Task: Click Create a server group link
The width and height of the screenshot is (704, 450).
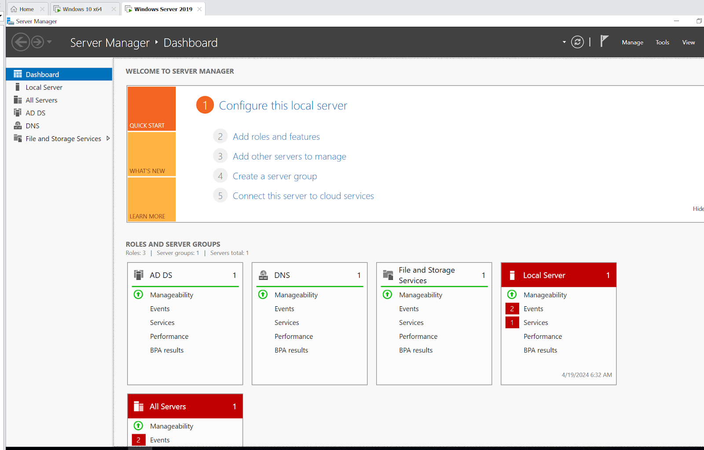Action: (275, 176)
